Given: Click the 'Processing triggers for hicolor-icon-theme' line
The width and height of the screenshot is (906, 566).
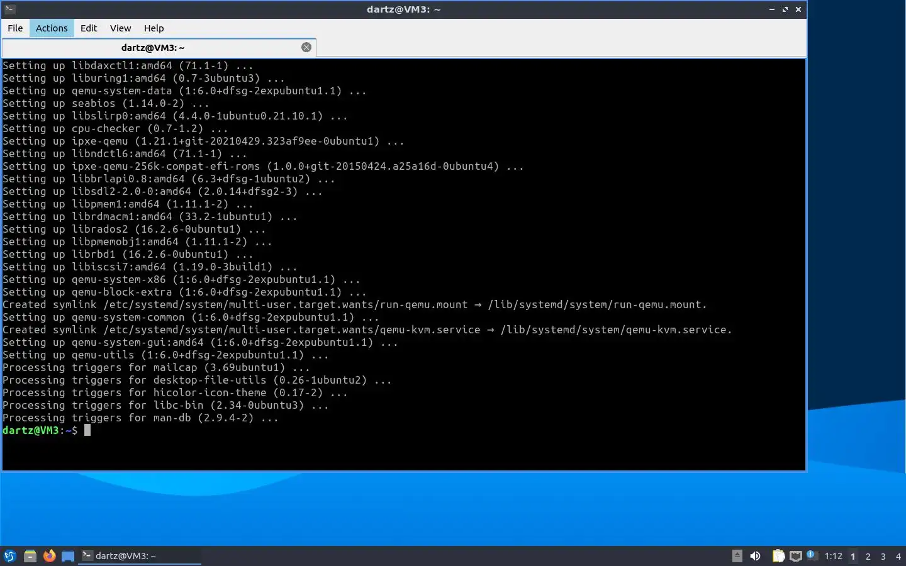Looking at the screenshot, I should (x=176, y=392).
